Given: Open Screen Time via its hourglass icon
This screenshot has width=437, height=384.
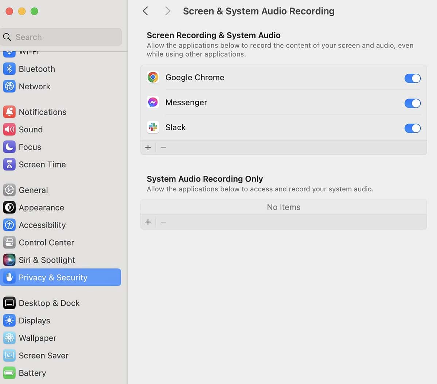Looking at the screenshot, I should pyautogui.click(x=9, y=164).
